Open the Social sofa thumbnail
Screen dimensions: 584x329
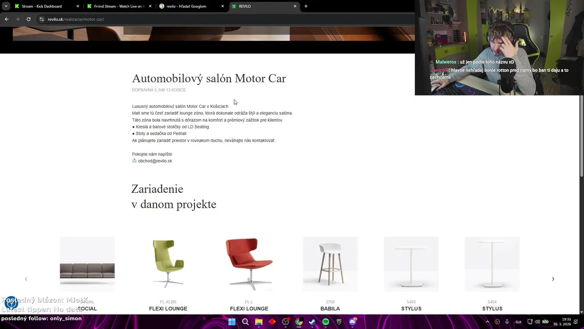coord(87,264)
